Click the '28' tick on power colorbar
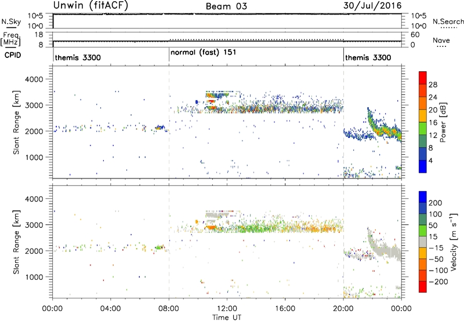The width and height of the screenshot is (464, 321). pos(433,85)
